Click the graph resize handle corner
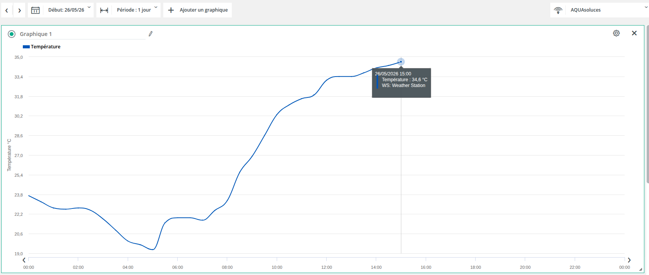Screen dimensions: 649x275 coord(641,270)
